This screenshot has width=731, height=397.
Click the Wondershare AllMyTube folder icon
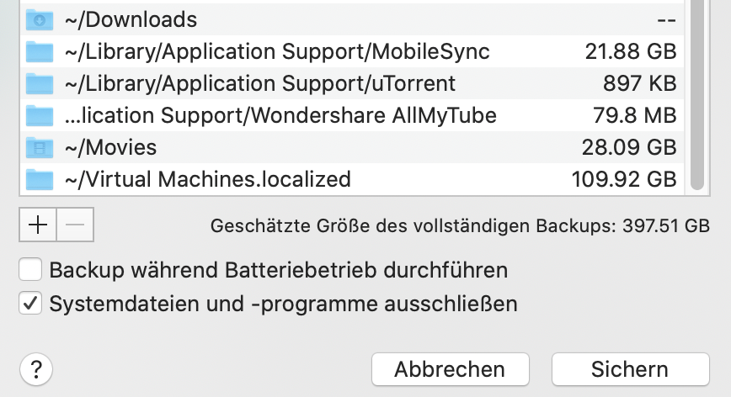tap(39, 115)
